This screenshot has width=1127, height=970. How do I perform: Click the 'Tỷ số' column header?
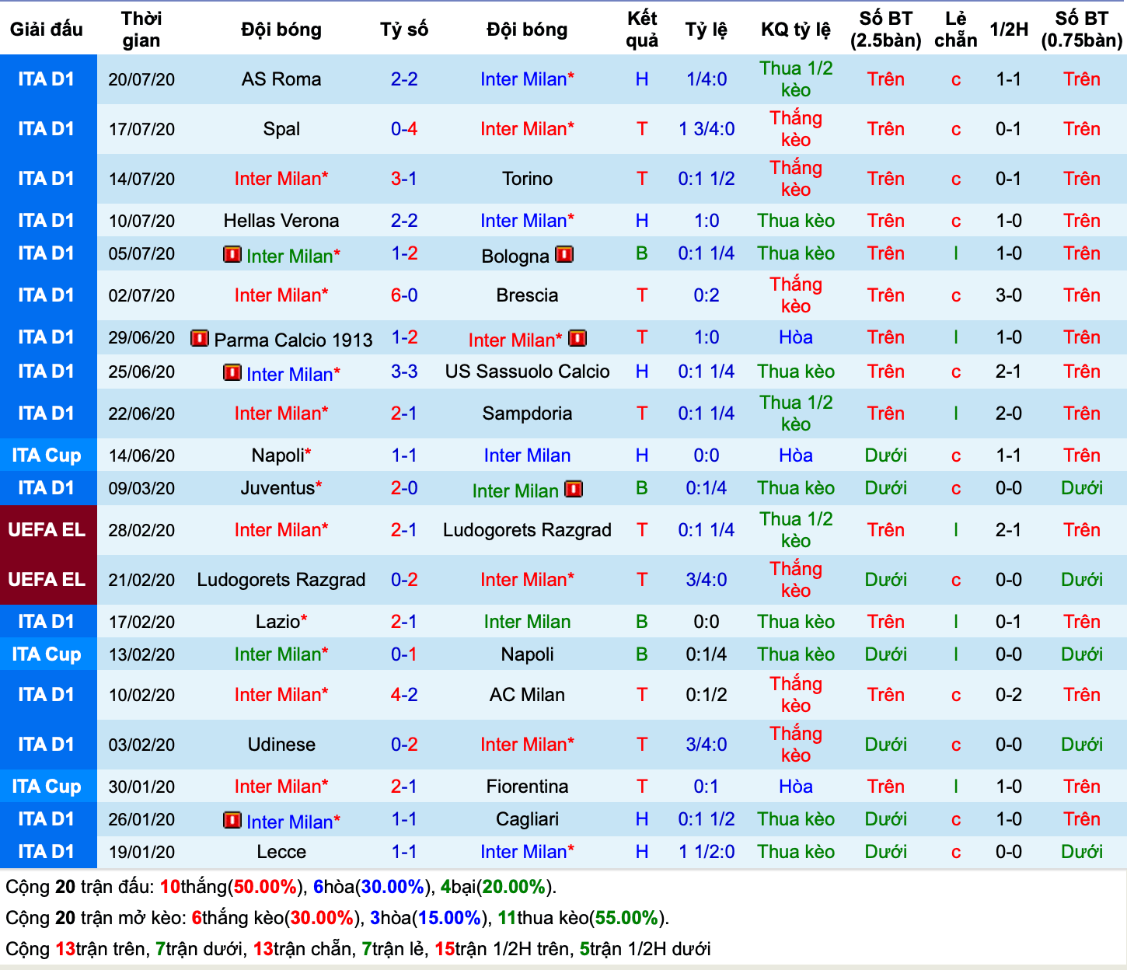[x=404, y=30]
